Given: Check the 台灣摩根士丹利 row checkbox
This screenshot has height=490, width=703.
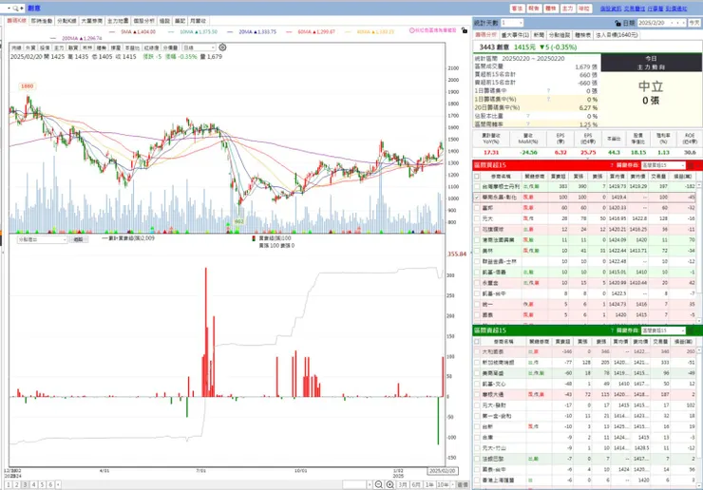Looking at the screenshot, I should click(477, 186).
